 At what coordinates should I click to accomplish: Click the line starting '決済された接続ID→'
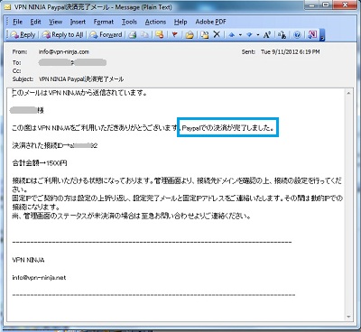coord(55,146)
